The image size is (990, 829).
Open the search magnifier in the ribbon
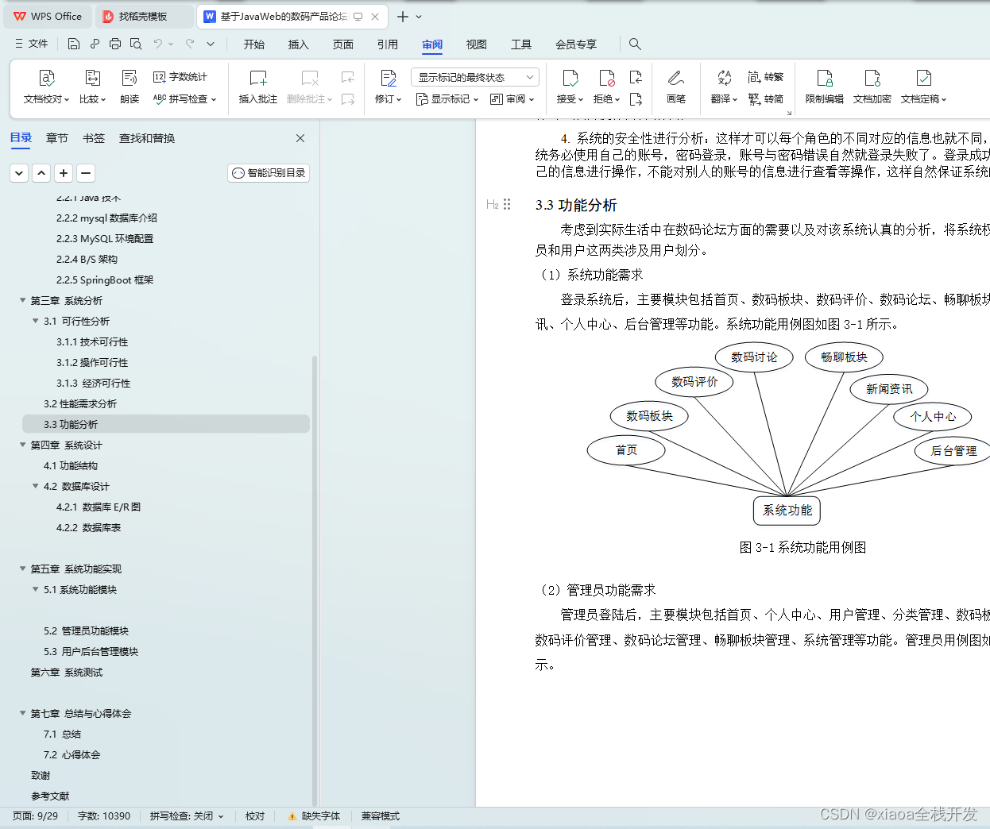634,44
